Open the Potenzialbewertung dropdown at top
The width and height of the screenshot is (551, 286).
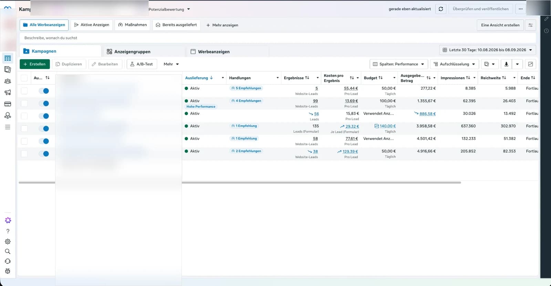[169, 9]
